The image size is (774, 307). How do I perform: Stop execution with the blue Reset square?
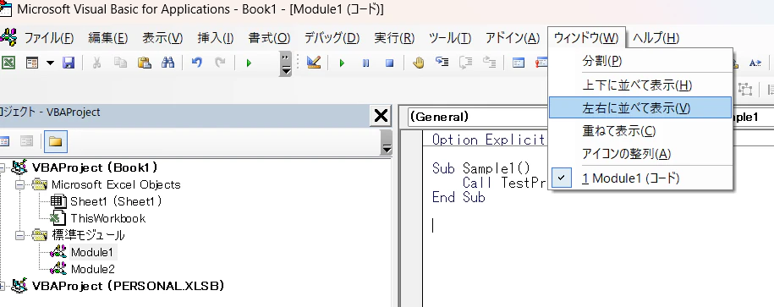click(x=389, y=63)
